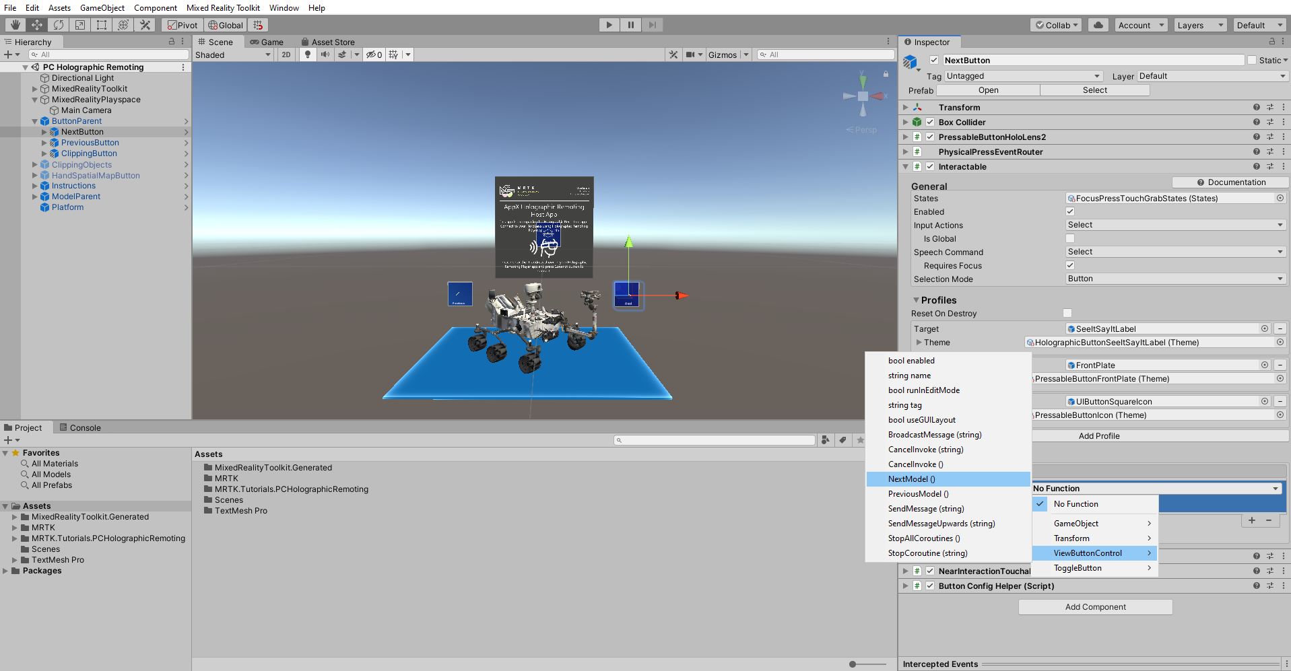Click Add Component button

(x=1096, y=607)
